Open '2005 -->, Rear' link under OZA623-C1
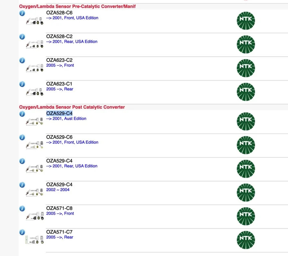The width and height of the screenshot is (288, 256). (60, 89)
